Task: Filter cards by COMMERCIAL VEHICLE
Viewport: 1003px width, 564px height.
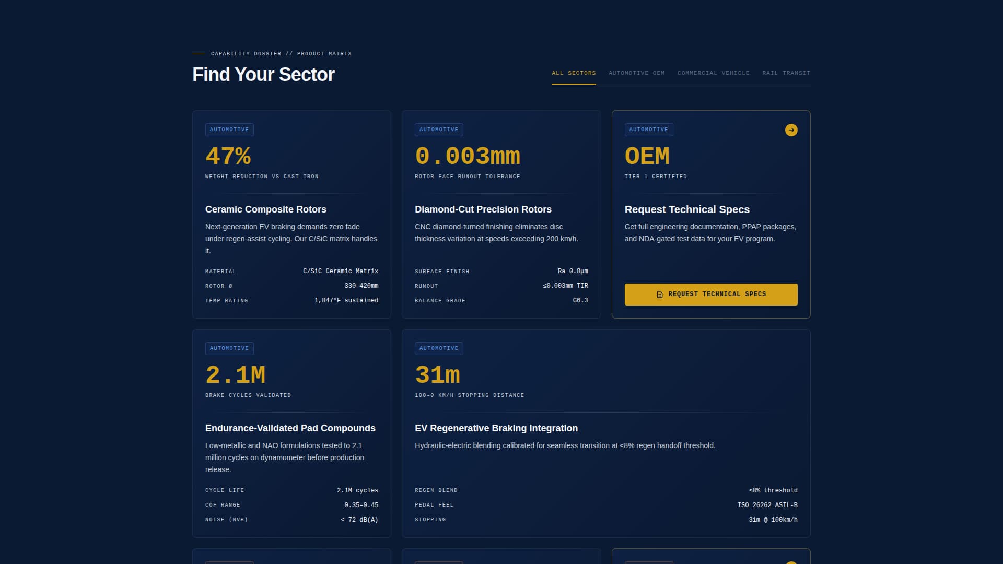Action: click(x=713, y=73)
